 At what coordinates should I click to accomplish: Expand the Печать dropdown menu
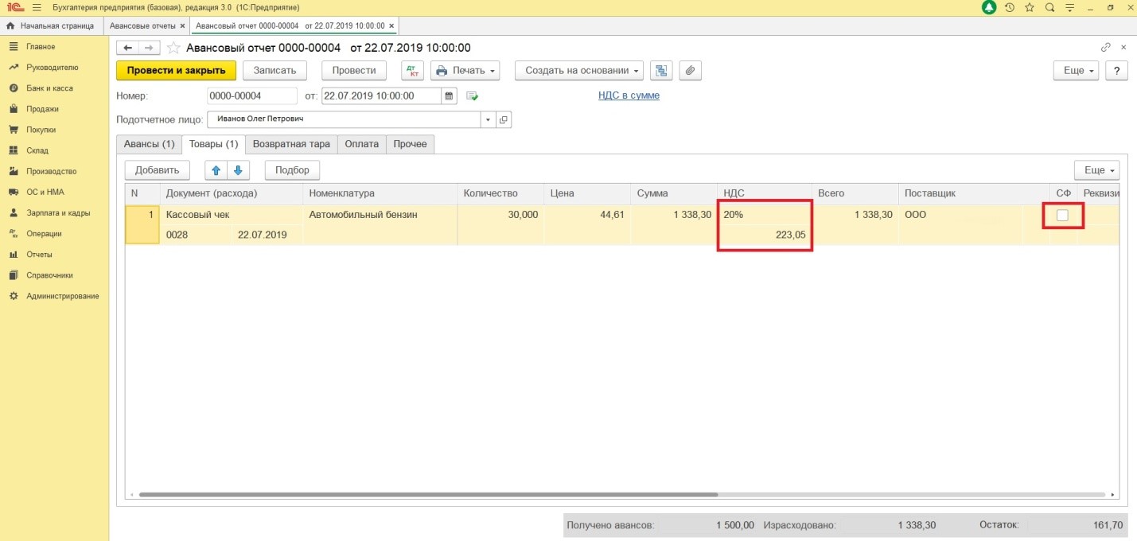point(465,71)
